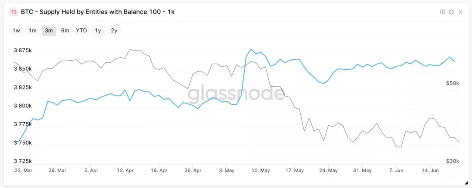Switch chart to 2y range
472x188 pixels.
point(114,31)
